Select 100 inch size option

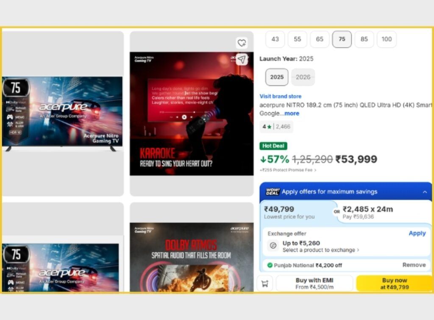pyautogui.click(x=387, y=39)
